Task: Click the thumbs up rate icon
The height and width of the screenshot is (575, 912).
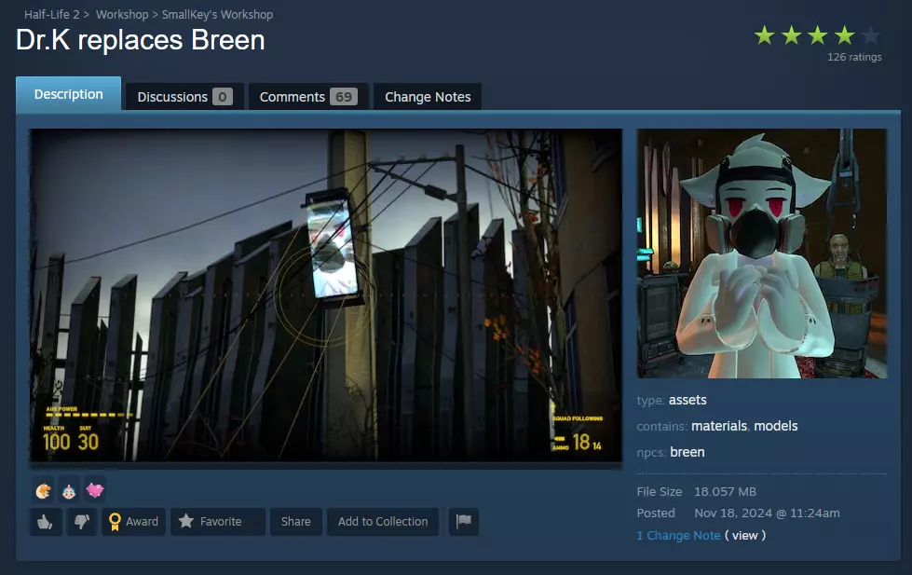Action: 46,522
